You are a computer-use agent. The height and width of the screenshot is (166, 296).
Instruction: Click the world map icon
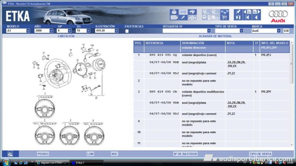pyautogui.click(x=192, y=12)
